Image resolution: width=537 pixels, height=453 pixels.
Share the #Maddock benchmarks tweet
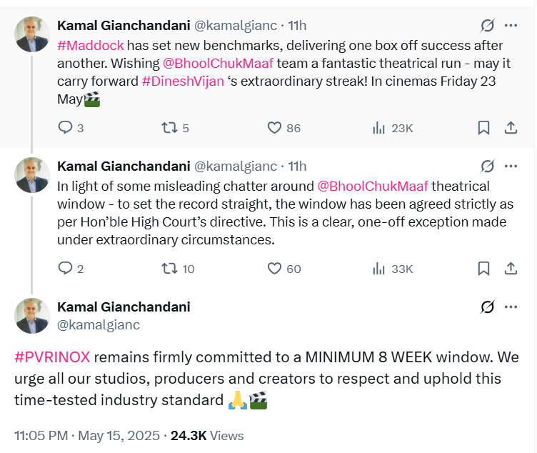click(x=511, y=128)
